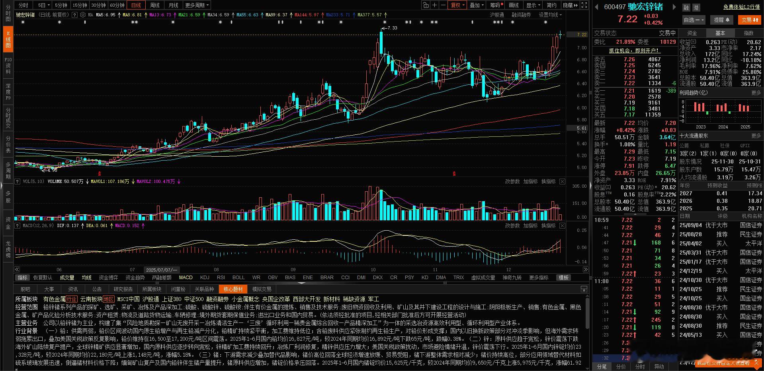Open 更多指标 list

tap(539, 278)
